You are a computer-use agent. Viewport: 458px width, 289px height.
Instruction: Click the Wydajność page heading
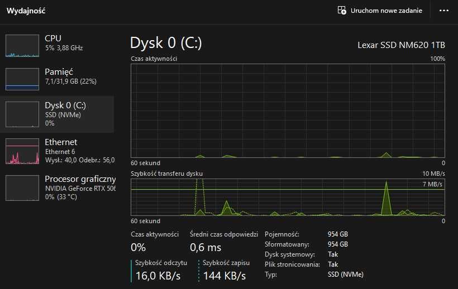(x=26, y=11)
